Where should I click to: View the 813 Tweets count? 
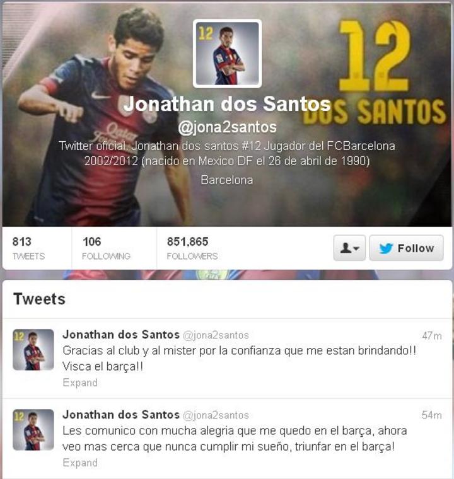28,248
